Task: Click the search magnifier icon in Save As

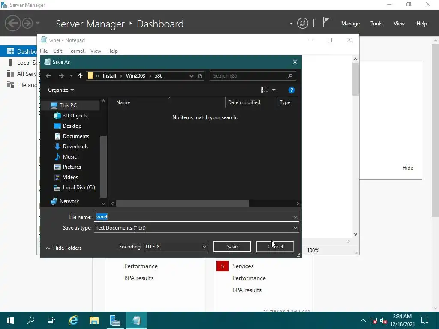Action: (290, 76)
